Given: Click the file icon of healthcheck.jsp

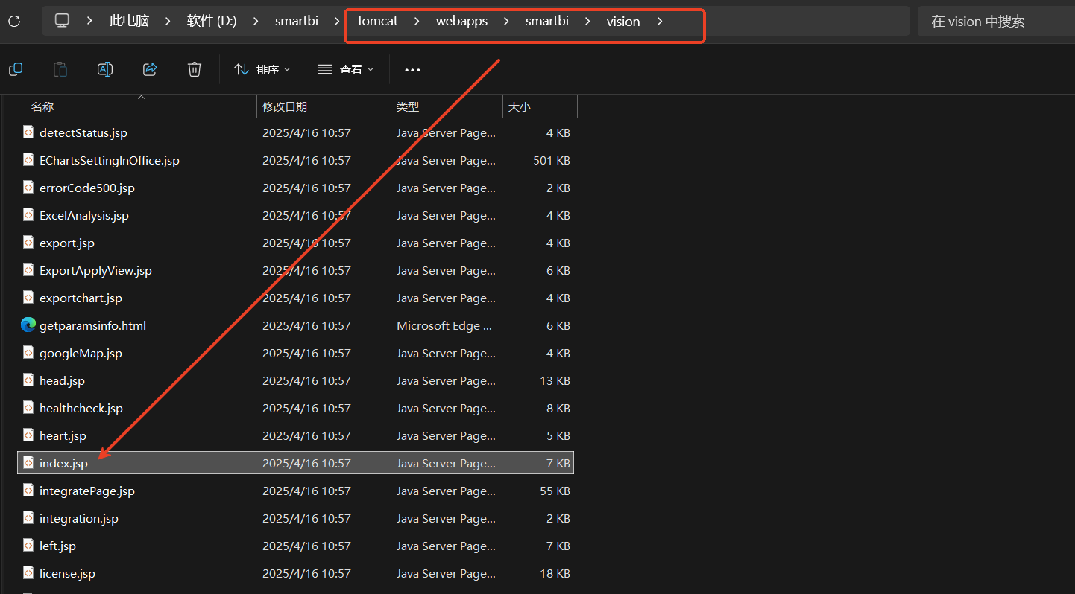Looking at the screenshot, I should pyautogui.click(x=28, y=408).
